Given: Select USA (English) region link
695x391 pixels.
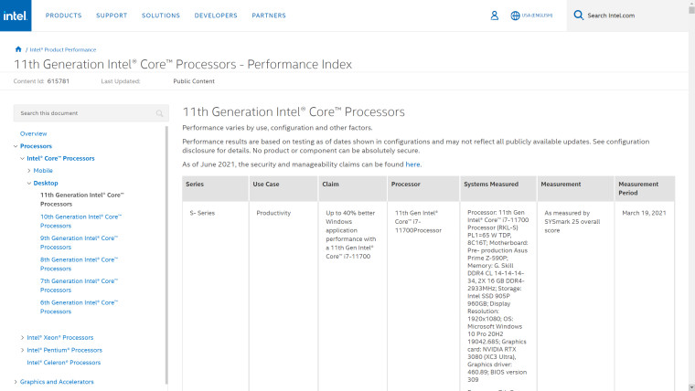Looking at the screenshot, I should [x=537, y=15].
